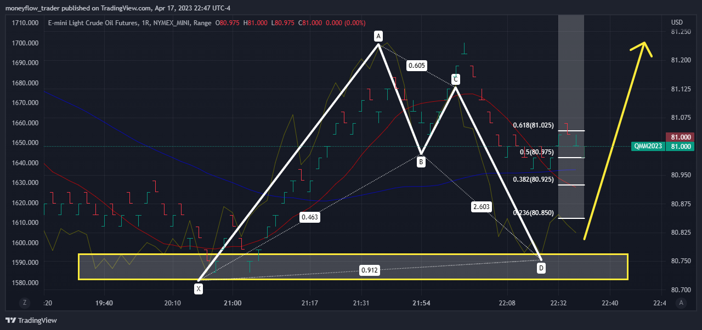Click the 0.605 ratio label
Viewport: 702px width, 330px height.
coord(416,66)
